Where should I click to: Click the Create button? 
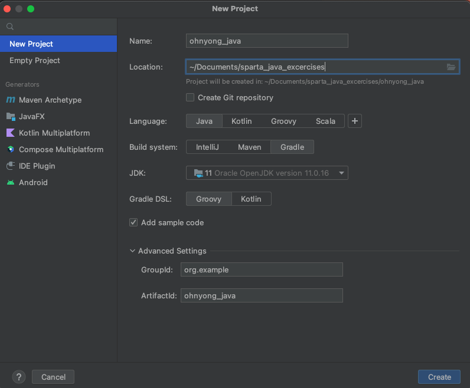439,377
